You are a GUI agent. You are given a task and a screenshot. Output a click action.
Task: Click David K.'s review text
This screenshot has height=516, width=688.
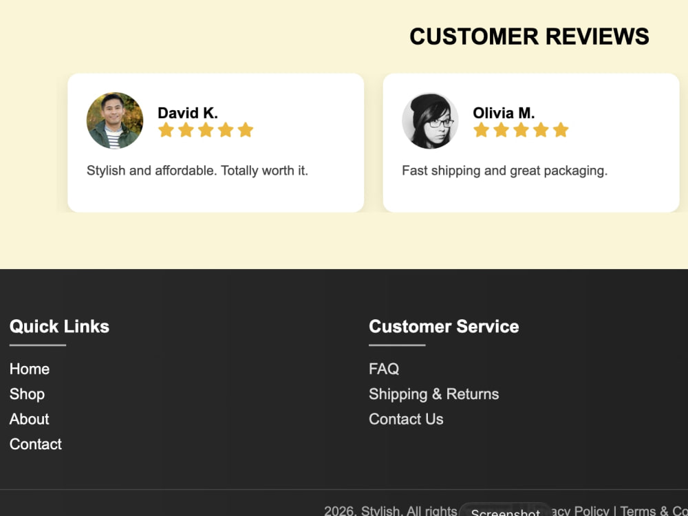pyautogui.click(x=197, y=170)
